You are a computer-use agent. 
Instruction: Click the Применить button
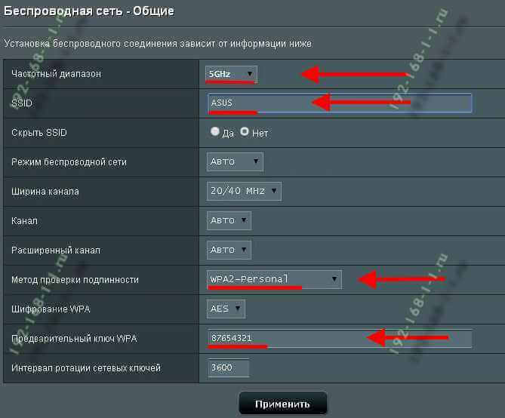283,404
